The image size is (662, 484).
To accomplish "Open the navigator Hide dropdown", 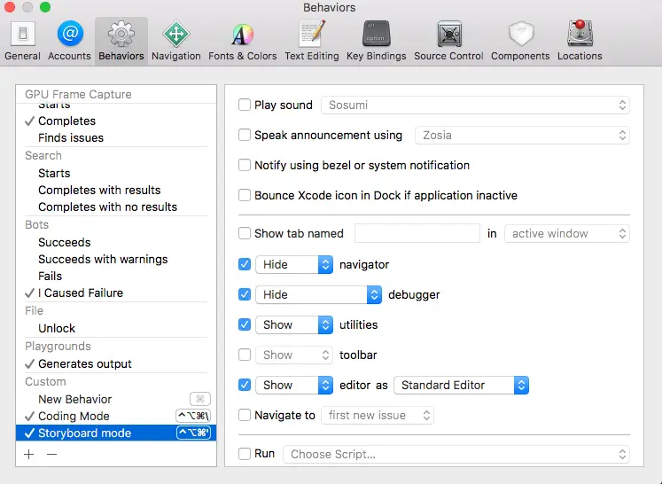I will [x=294, y=264].
